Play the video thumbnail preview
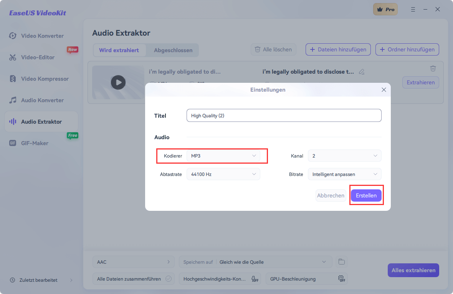The height and width of the screenshot is (294, 453). tap(118, 82)
